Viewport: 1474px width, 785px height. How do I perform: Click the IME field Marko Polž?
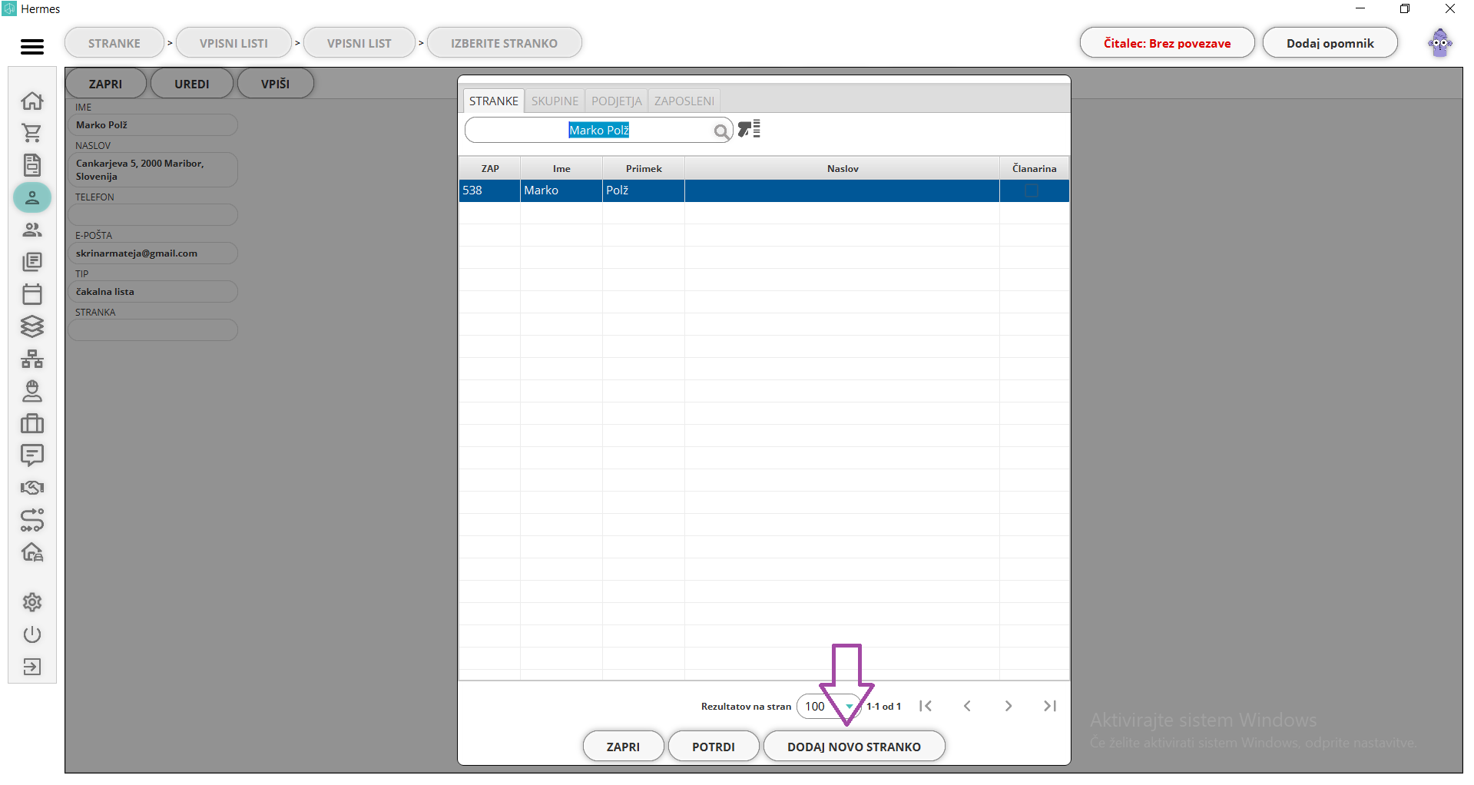[153, 125]
